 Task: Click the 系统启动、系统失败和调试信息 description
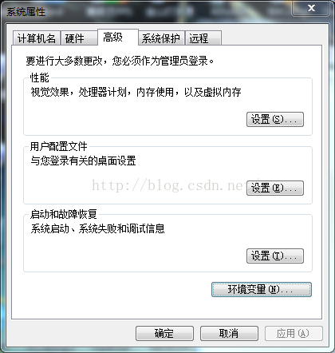(x=97, y=228)
